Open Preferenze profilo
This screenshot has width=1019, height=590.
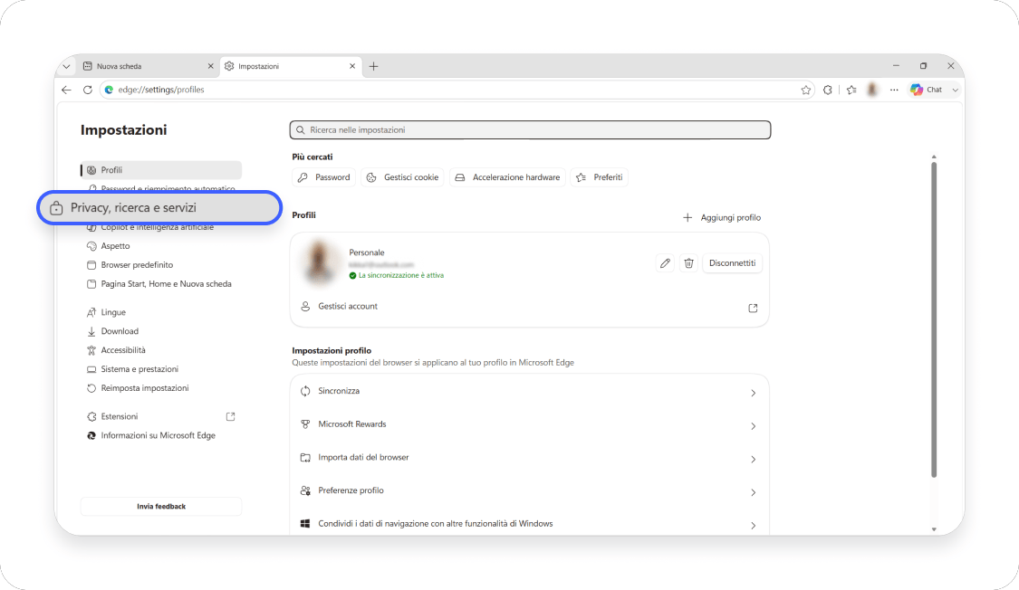coord(530,490)
